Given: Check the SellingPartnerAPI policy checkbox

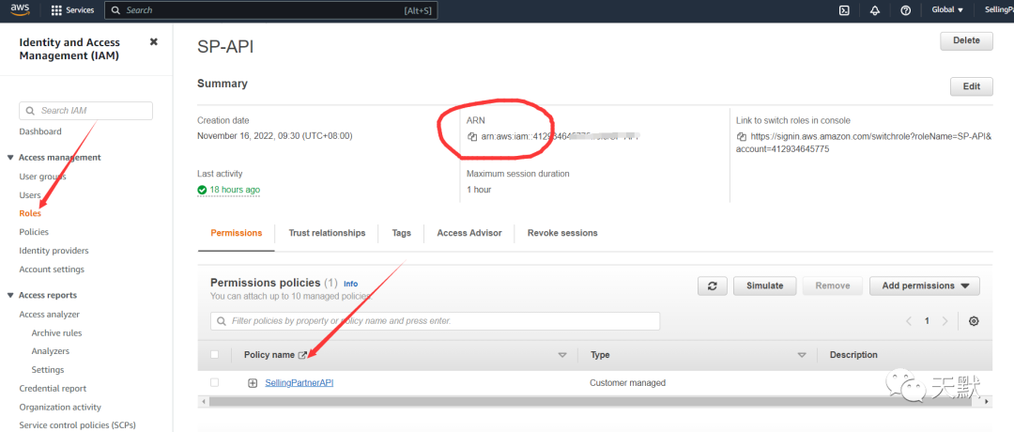Looking at the screenshot, I should (215, 383).
